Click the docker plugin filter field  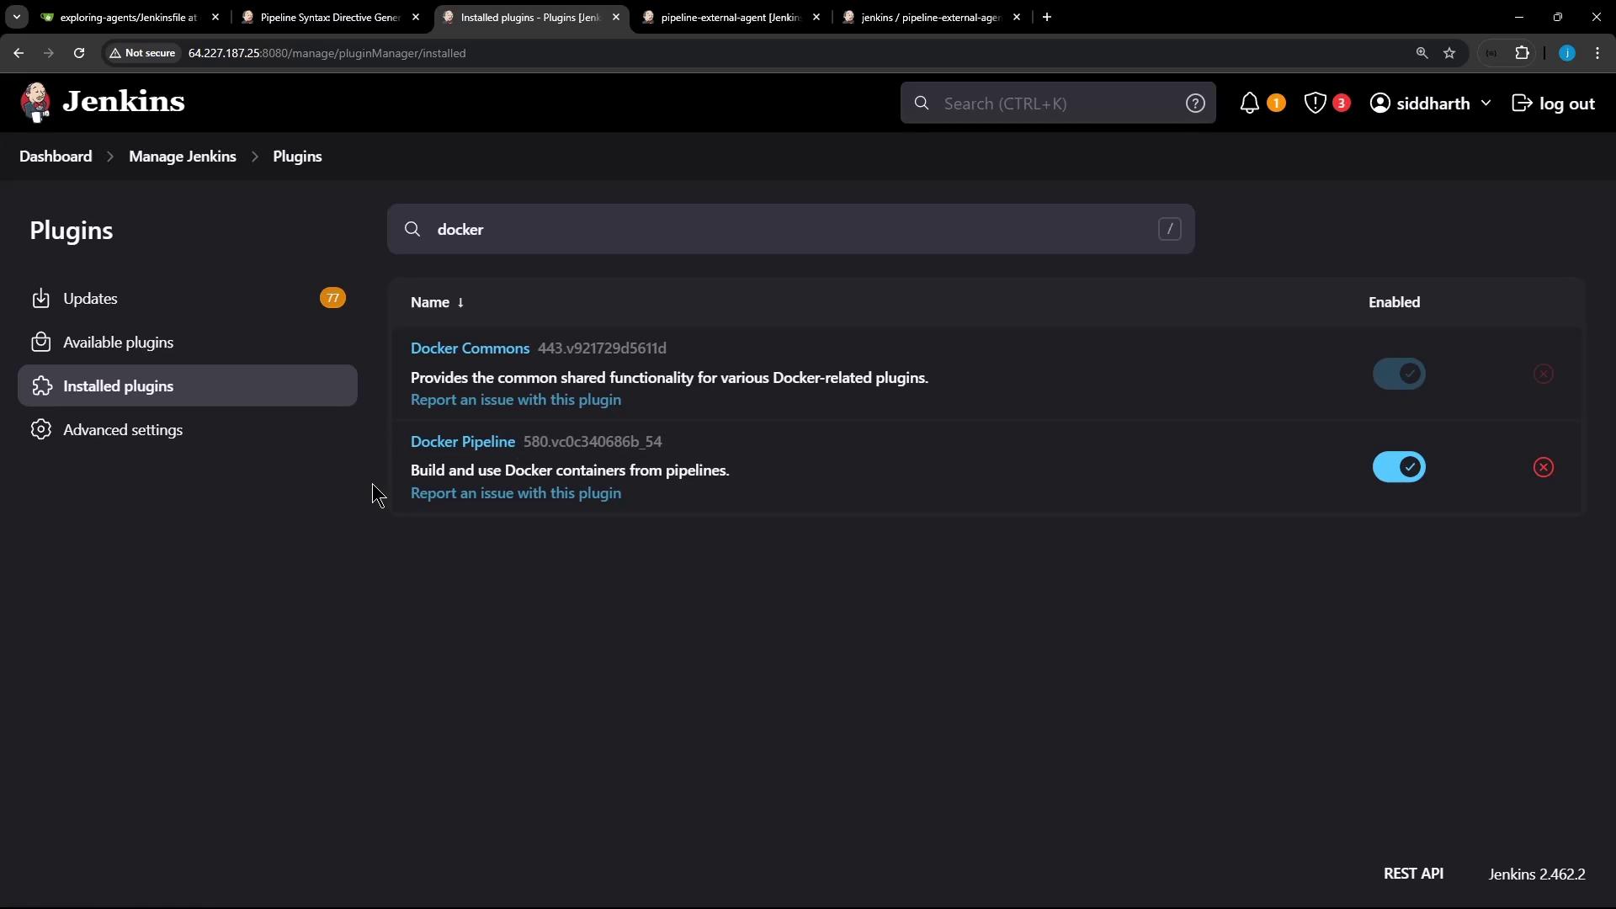click(789, 229)
